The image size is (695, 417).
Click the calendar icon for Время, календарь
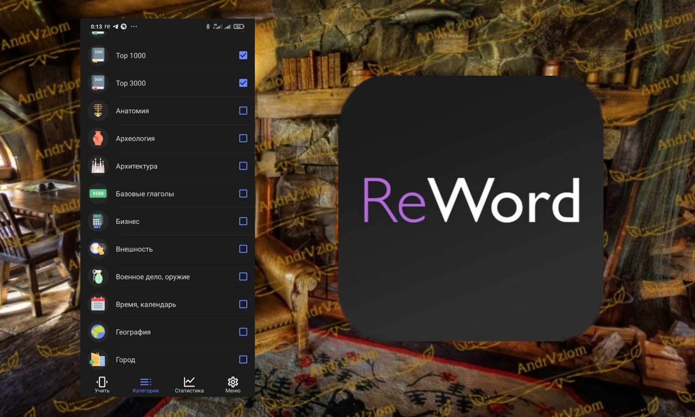pos(98,304)
